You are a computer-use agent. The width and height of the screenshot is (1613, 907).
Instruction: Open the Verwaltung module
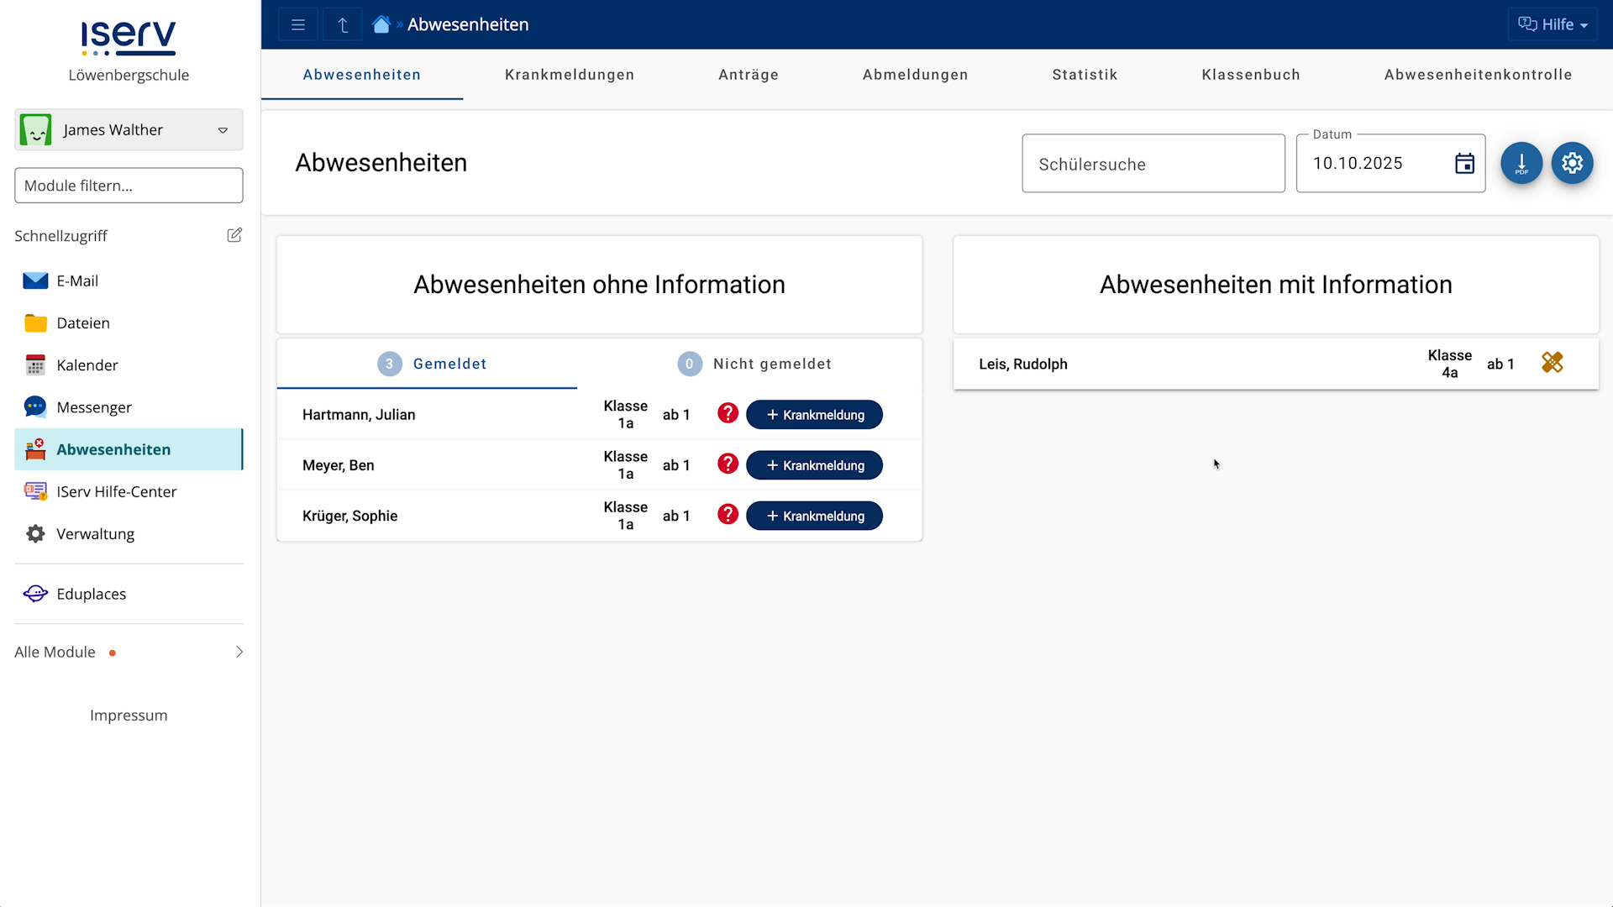(95, 533)
